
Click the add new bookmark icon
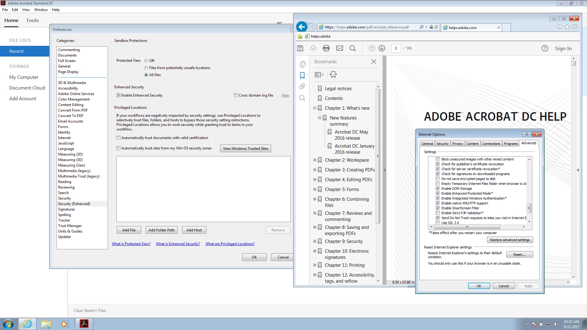tap(333, 75)
